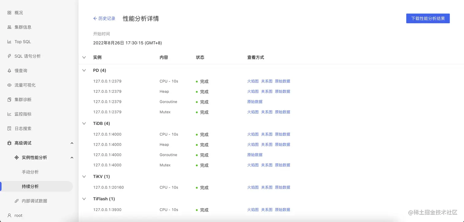Open 原始数据 for TiFlash 127.0.0.1:3930
The width and height of the screenshot is (464, 222).
pos(282,210)
